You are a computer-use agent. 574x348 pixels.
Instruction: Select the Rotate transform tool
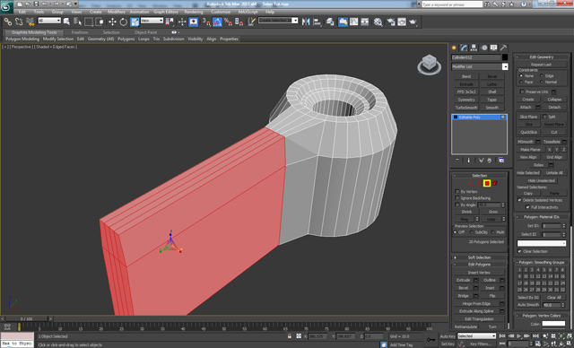124,22
